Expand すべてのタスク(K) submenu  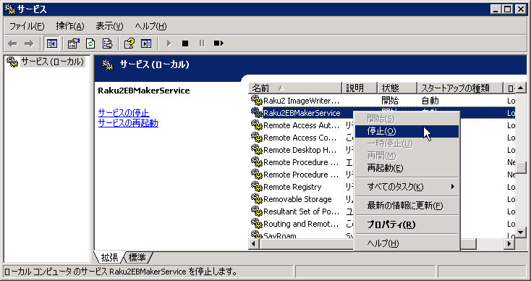pos(407,187)
